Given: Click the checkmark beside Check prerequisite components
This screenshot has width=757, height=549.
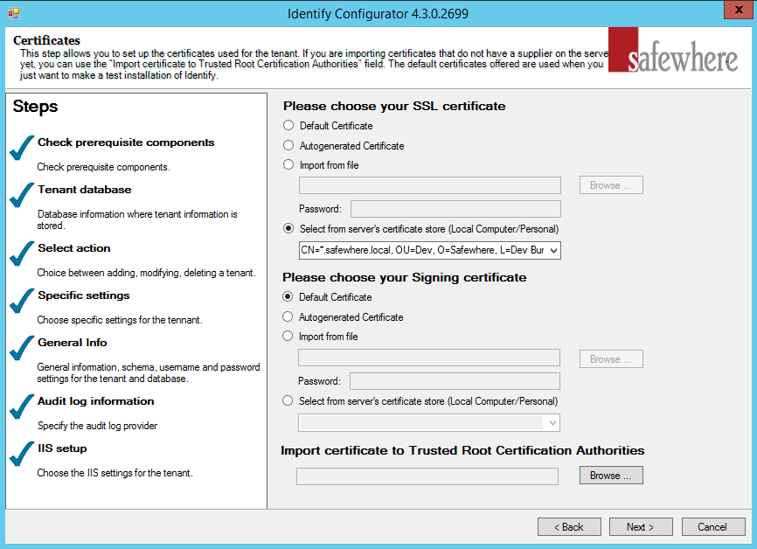Looking at the screenshot, I should point(22,148).
